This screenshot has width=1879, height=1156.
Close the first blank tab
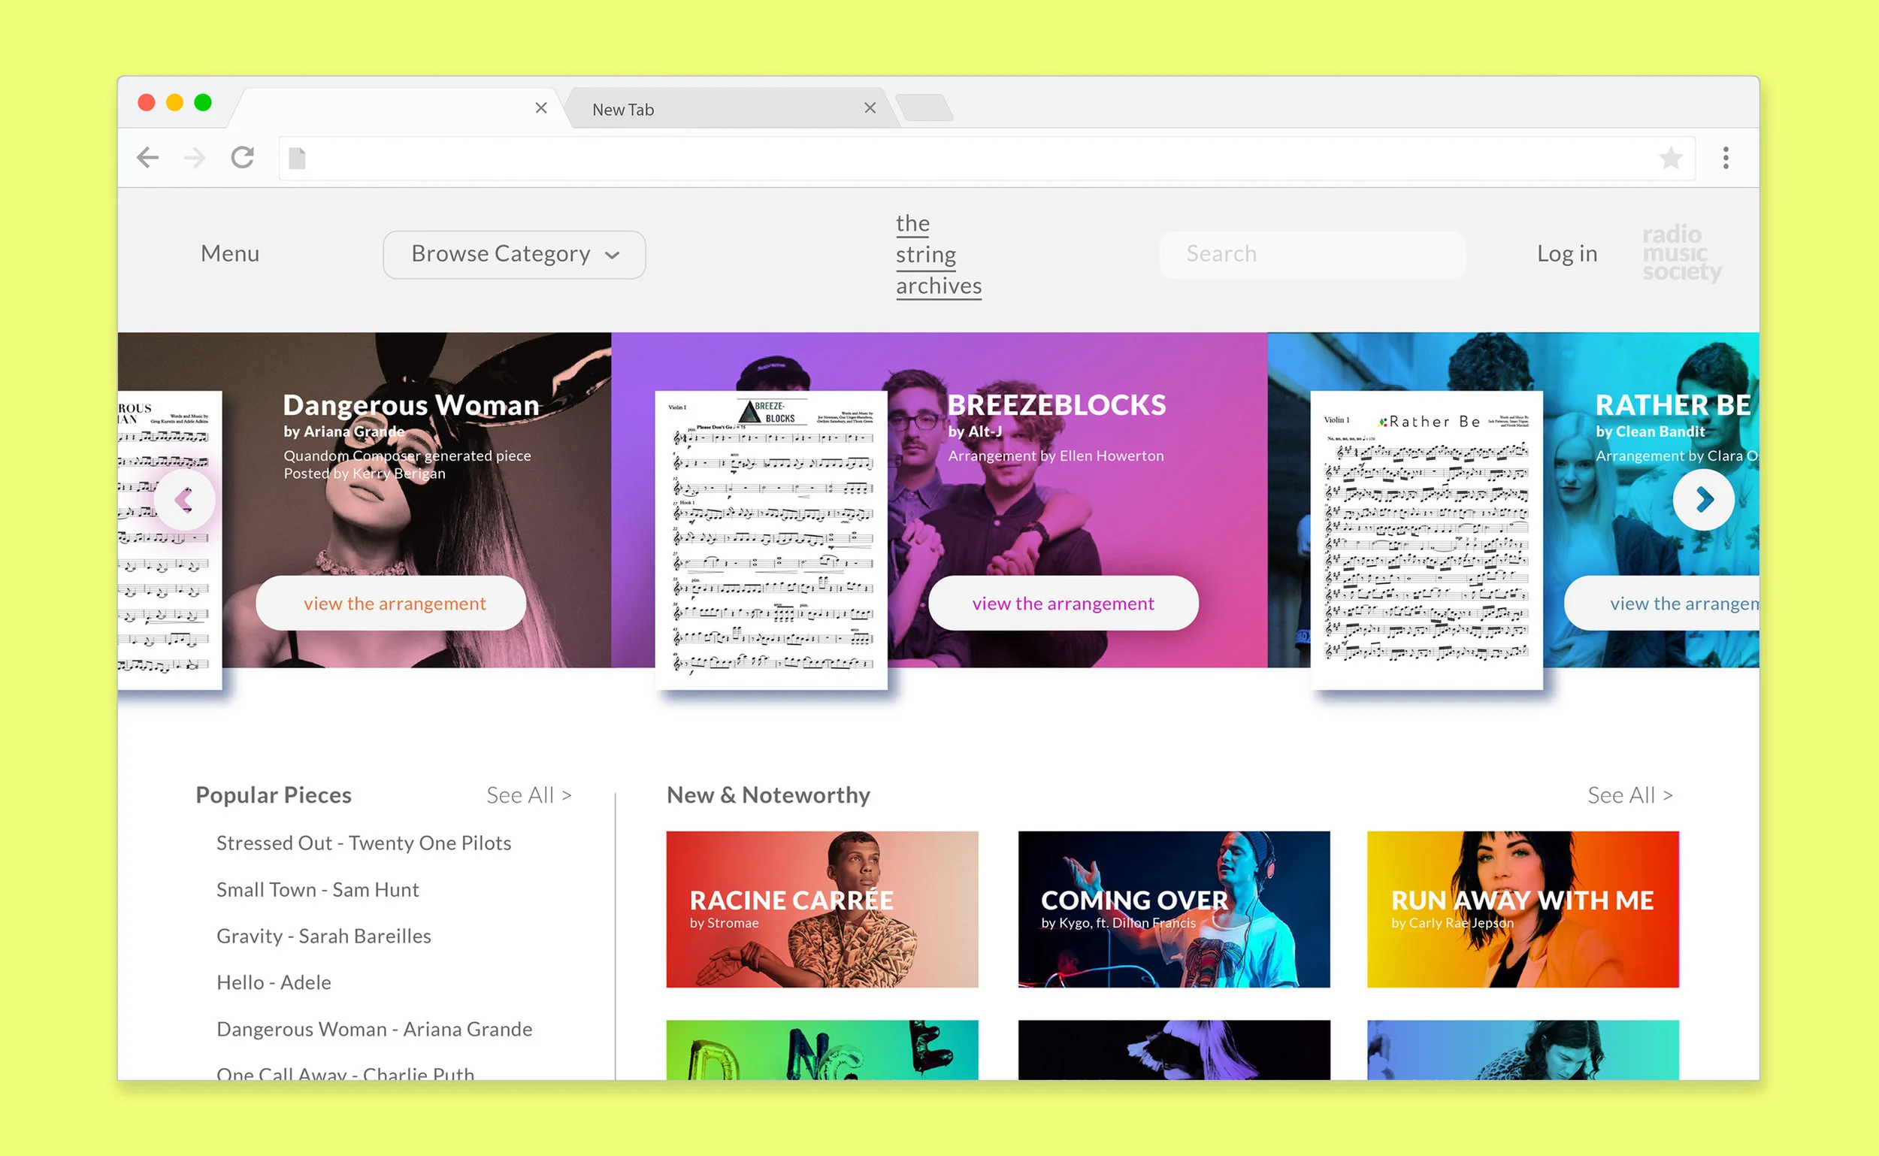click(540, 108)
